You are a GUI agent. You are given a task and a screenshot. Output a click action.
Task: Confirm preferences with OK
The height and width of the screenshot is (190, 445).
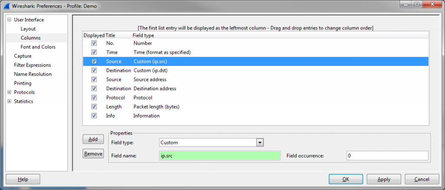tap(345, 179)
